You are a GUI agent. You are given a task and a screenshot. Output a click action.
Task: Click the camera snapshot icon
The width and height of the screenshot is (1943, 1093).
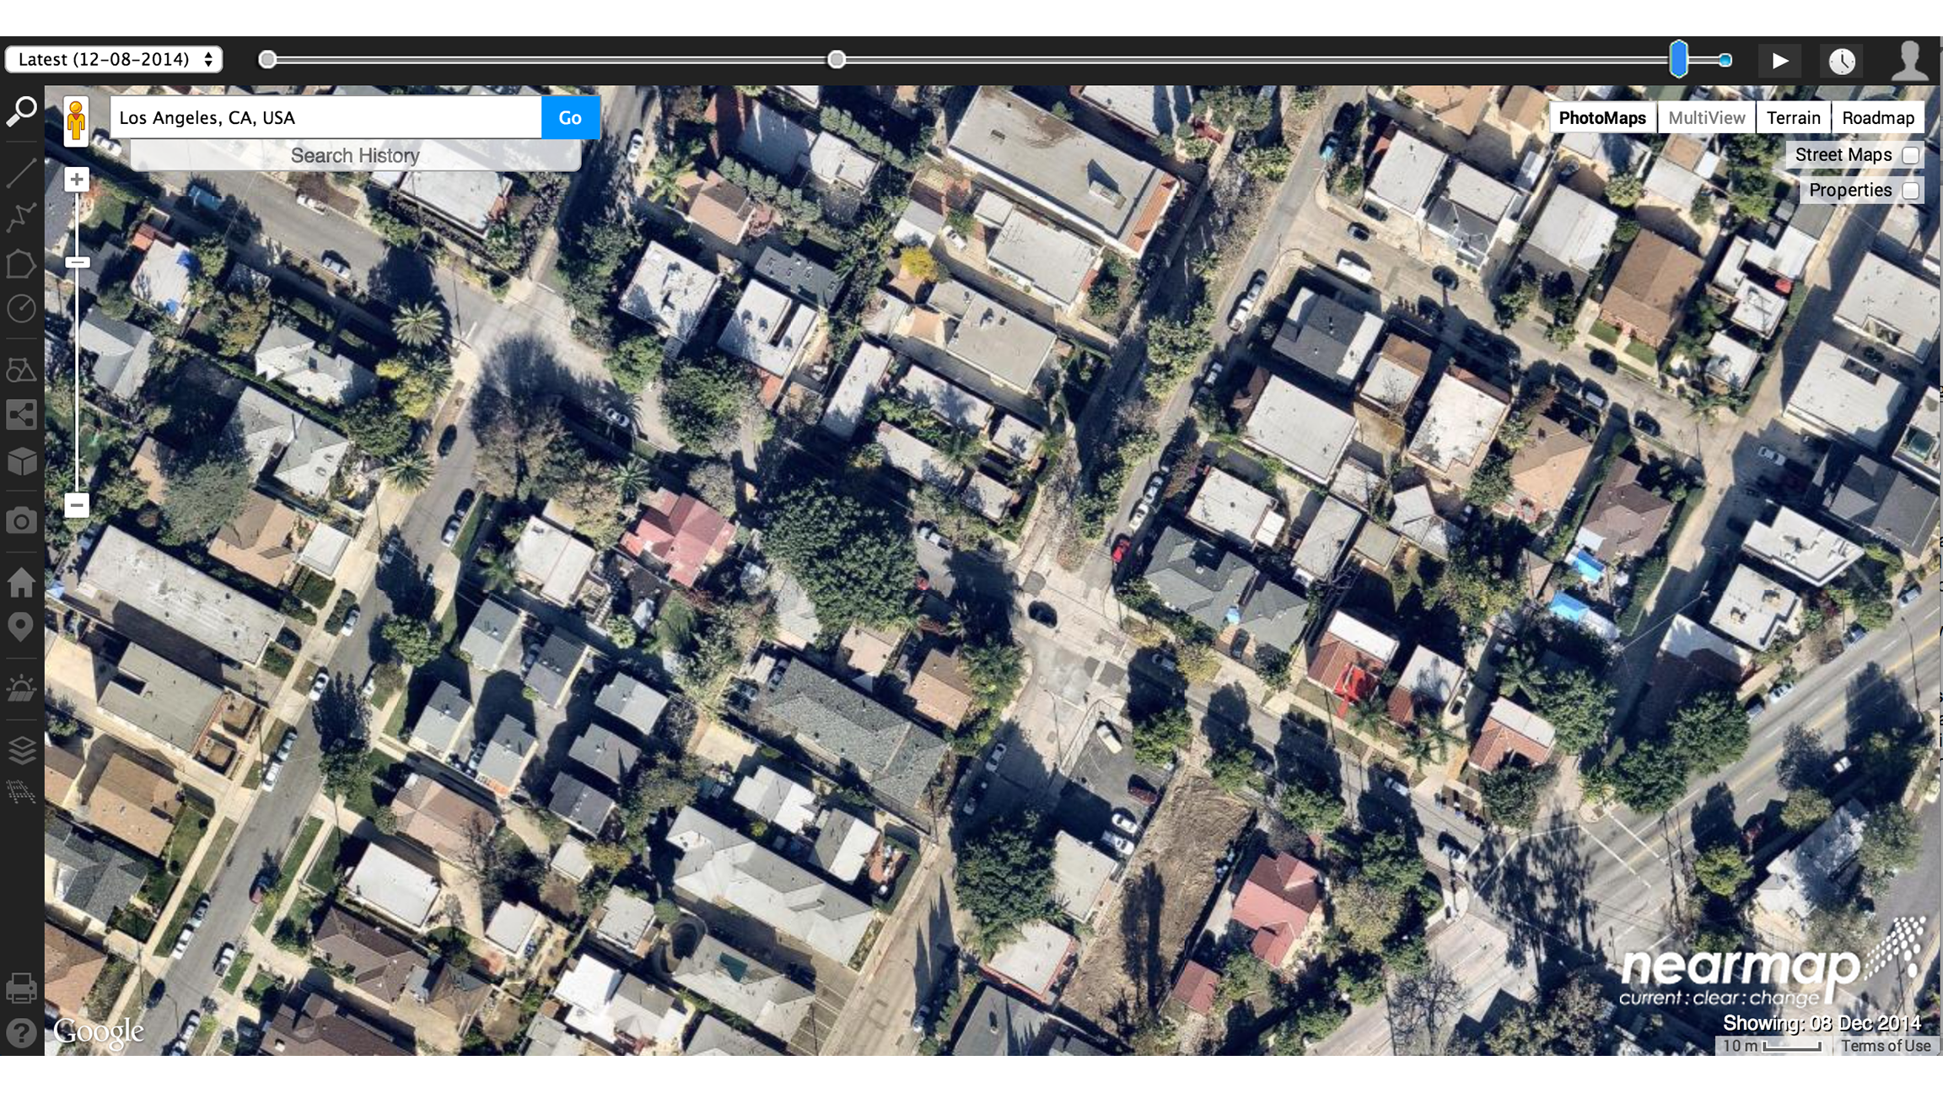click(x=21, y=520)
